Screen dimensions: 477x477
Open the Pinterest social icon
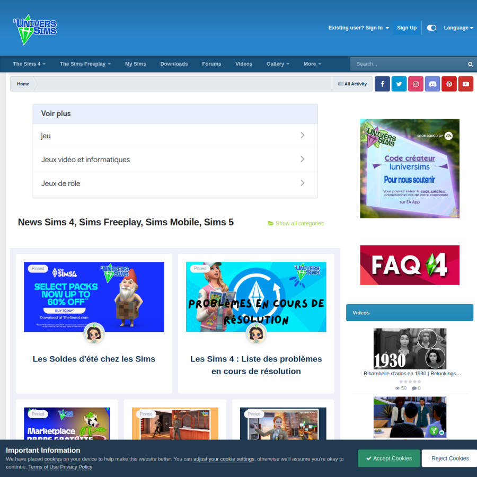pyautogui.click(x=449, y=84)
